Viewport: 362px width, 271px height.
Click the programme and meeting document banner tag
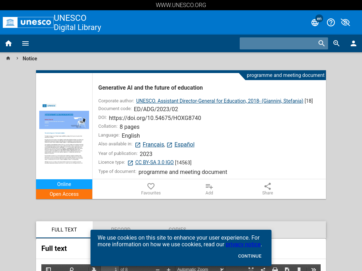(x=286, y=75)
